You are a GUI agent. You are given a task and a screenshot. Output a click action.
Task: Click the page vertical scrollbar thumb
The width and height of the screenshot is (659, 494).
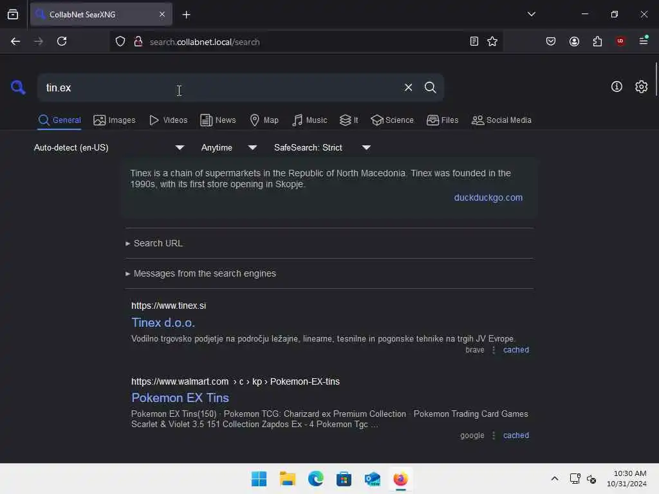click(656, 79)
